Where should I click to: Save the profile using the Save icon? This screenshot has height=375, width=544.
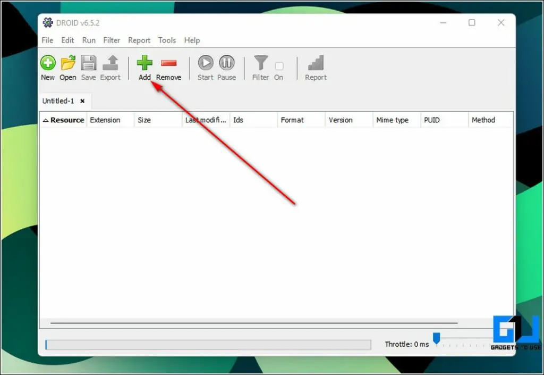click(88, 63)
